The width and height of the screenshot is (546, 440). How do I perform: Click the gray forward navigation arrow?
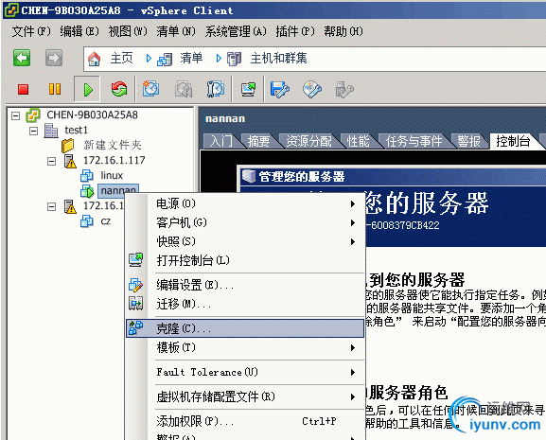tap(54, 58)
